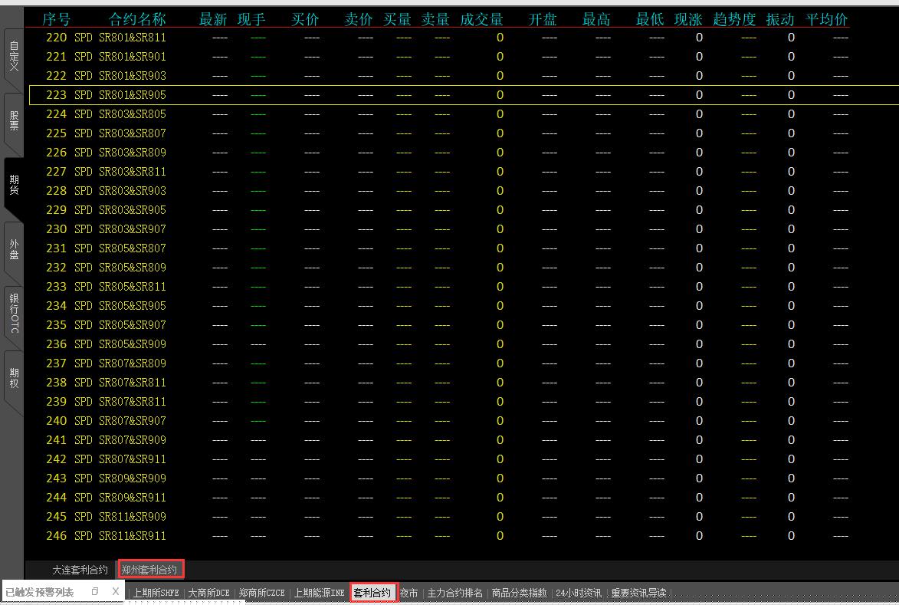Switch to 股票 side tab
899x605 pixels.
pos(14,121)
